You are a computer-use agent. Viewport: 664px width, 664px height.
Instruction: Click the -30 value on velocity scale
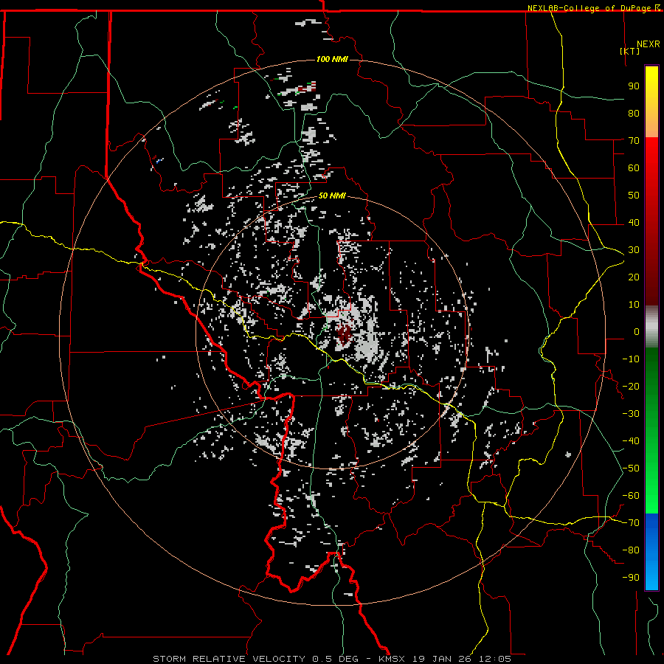631,414
